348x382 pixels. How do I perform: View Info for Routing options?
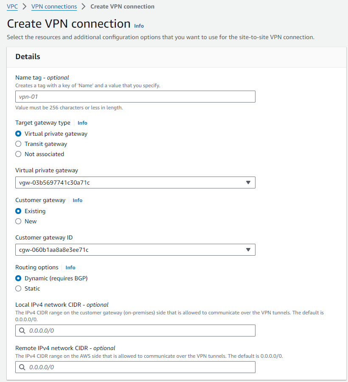[70, 268]
